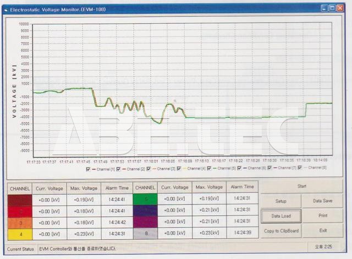Toggle the Channel [1] legend checkbox
The image size is (352, 259).
point(87,168)
